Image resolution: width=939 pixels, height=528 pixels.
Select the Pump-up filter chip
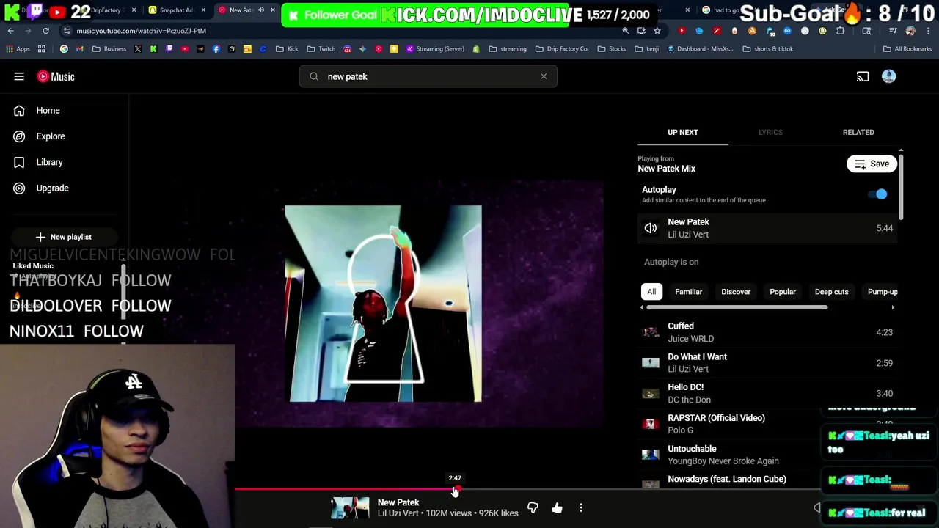click(881, 292)
